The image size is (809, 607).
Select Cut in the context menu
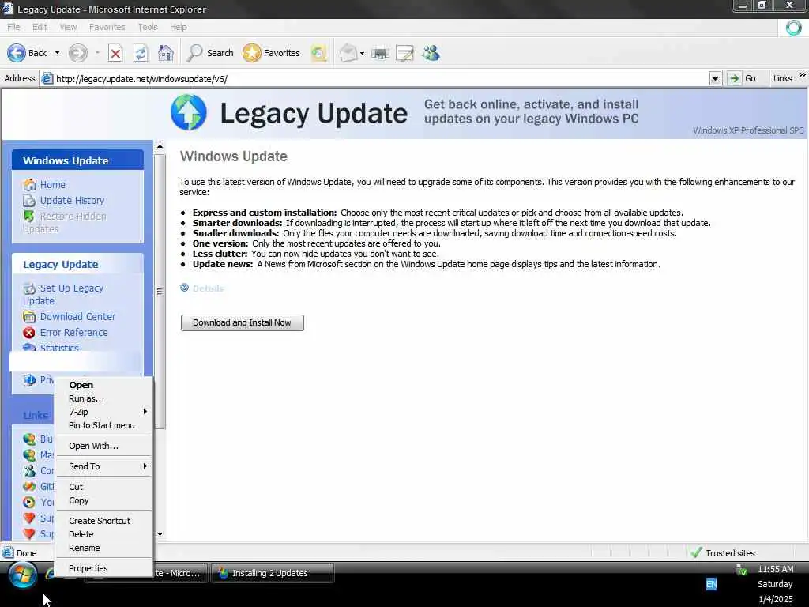[x=103, y=487]
